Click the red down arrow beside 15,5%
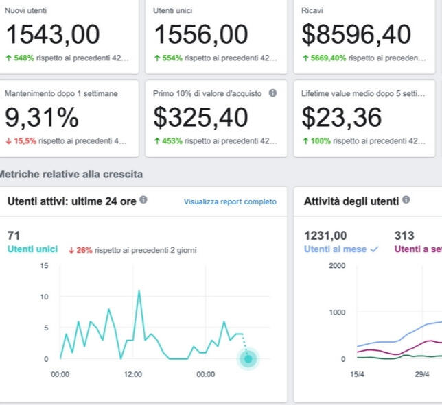Image resolution: width=442 pixels, height=405 pixels. click(x=8, y=141)
